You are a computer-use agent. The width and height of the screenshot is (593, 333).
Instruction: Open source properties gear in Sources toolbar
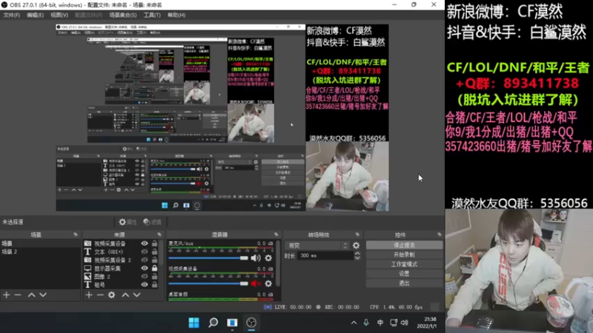tap(112, 295)
